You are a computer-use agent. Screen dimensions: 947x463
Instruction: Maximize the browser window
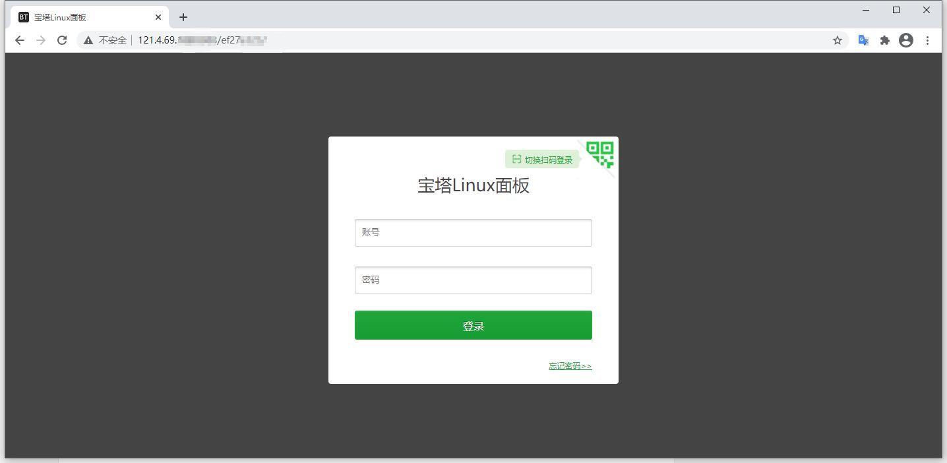(896, 10)
